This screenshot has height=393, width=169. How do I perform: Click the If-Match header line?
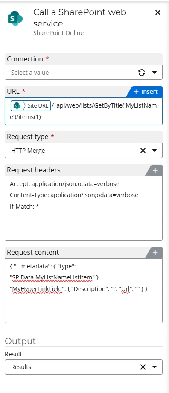[x=24, y=206]
